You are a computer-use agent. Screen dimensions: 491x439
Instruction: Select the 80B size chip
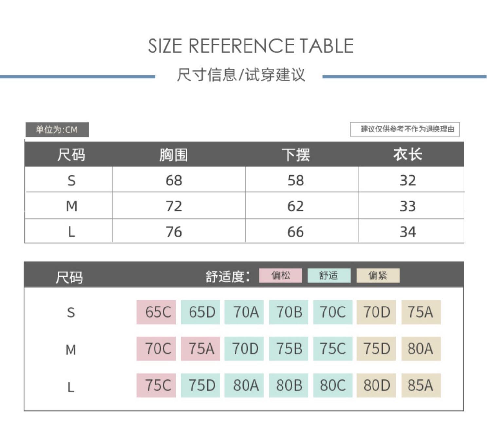click(x=288, y=385)
